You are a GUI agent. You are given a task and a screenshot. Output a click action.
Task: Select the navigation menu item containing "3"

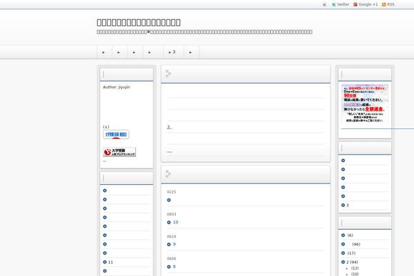[x=173, y=52]
